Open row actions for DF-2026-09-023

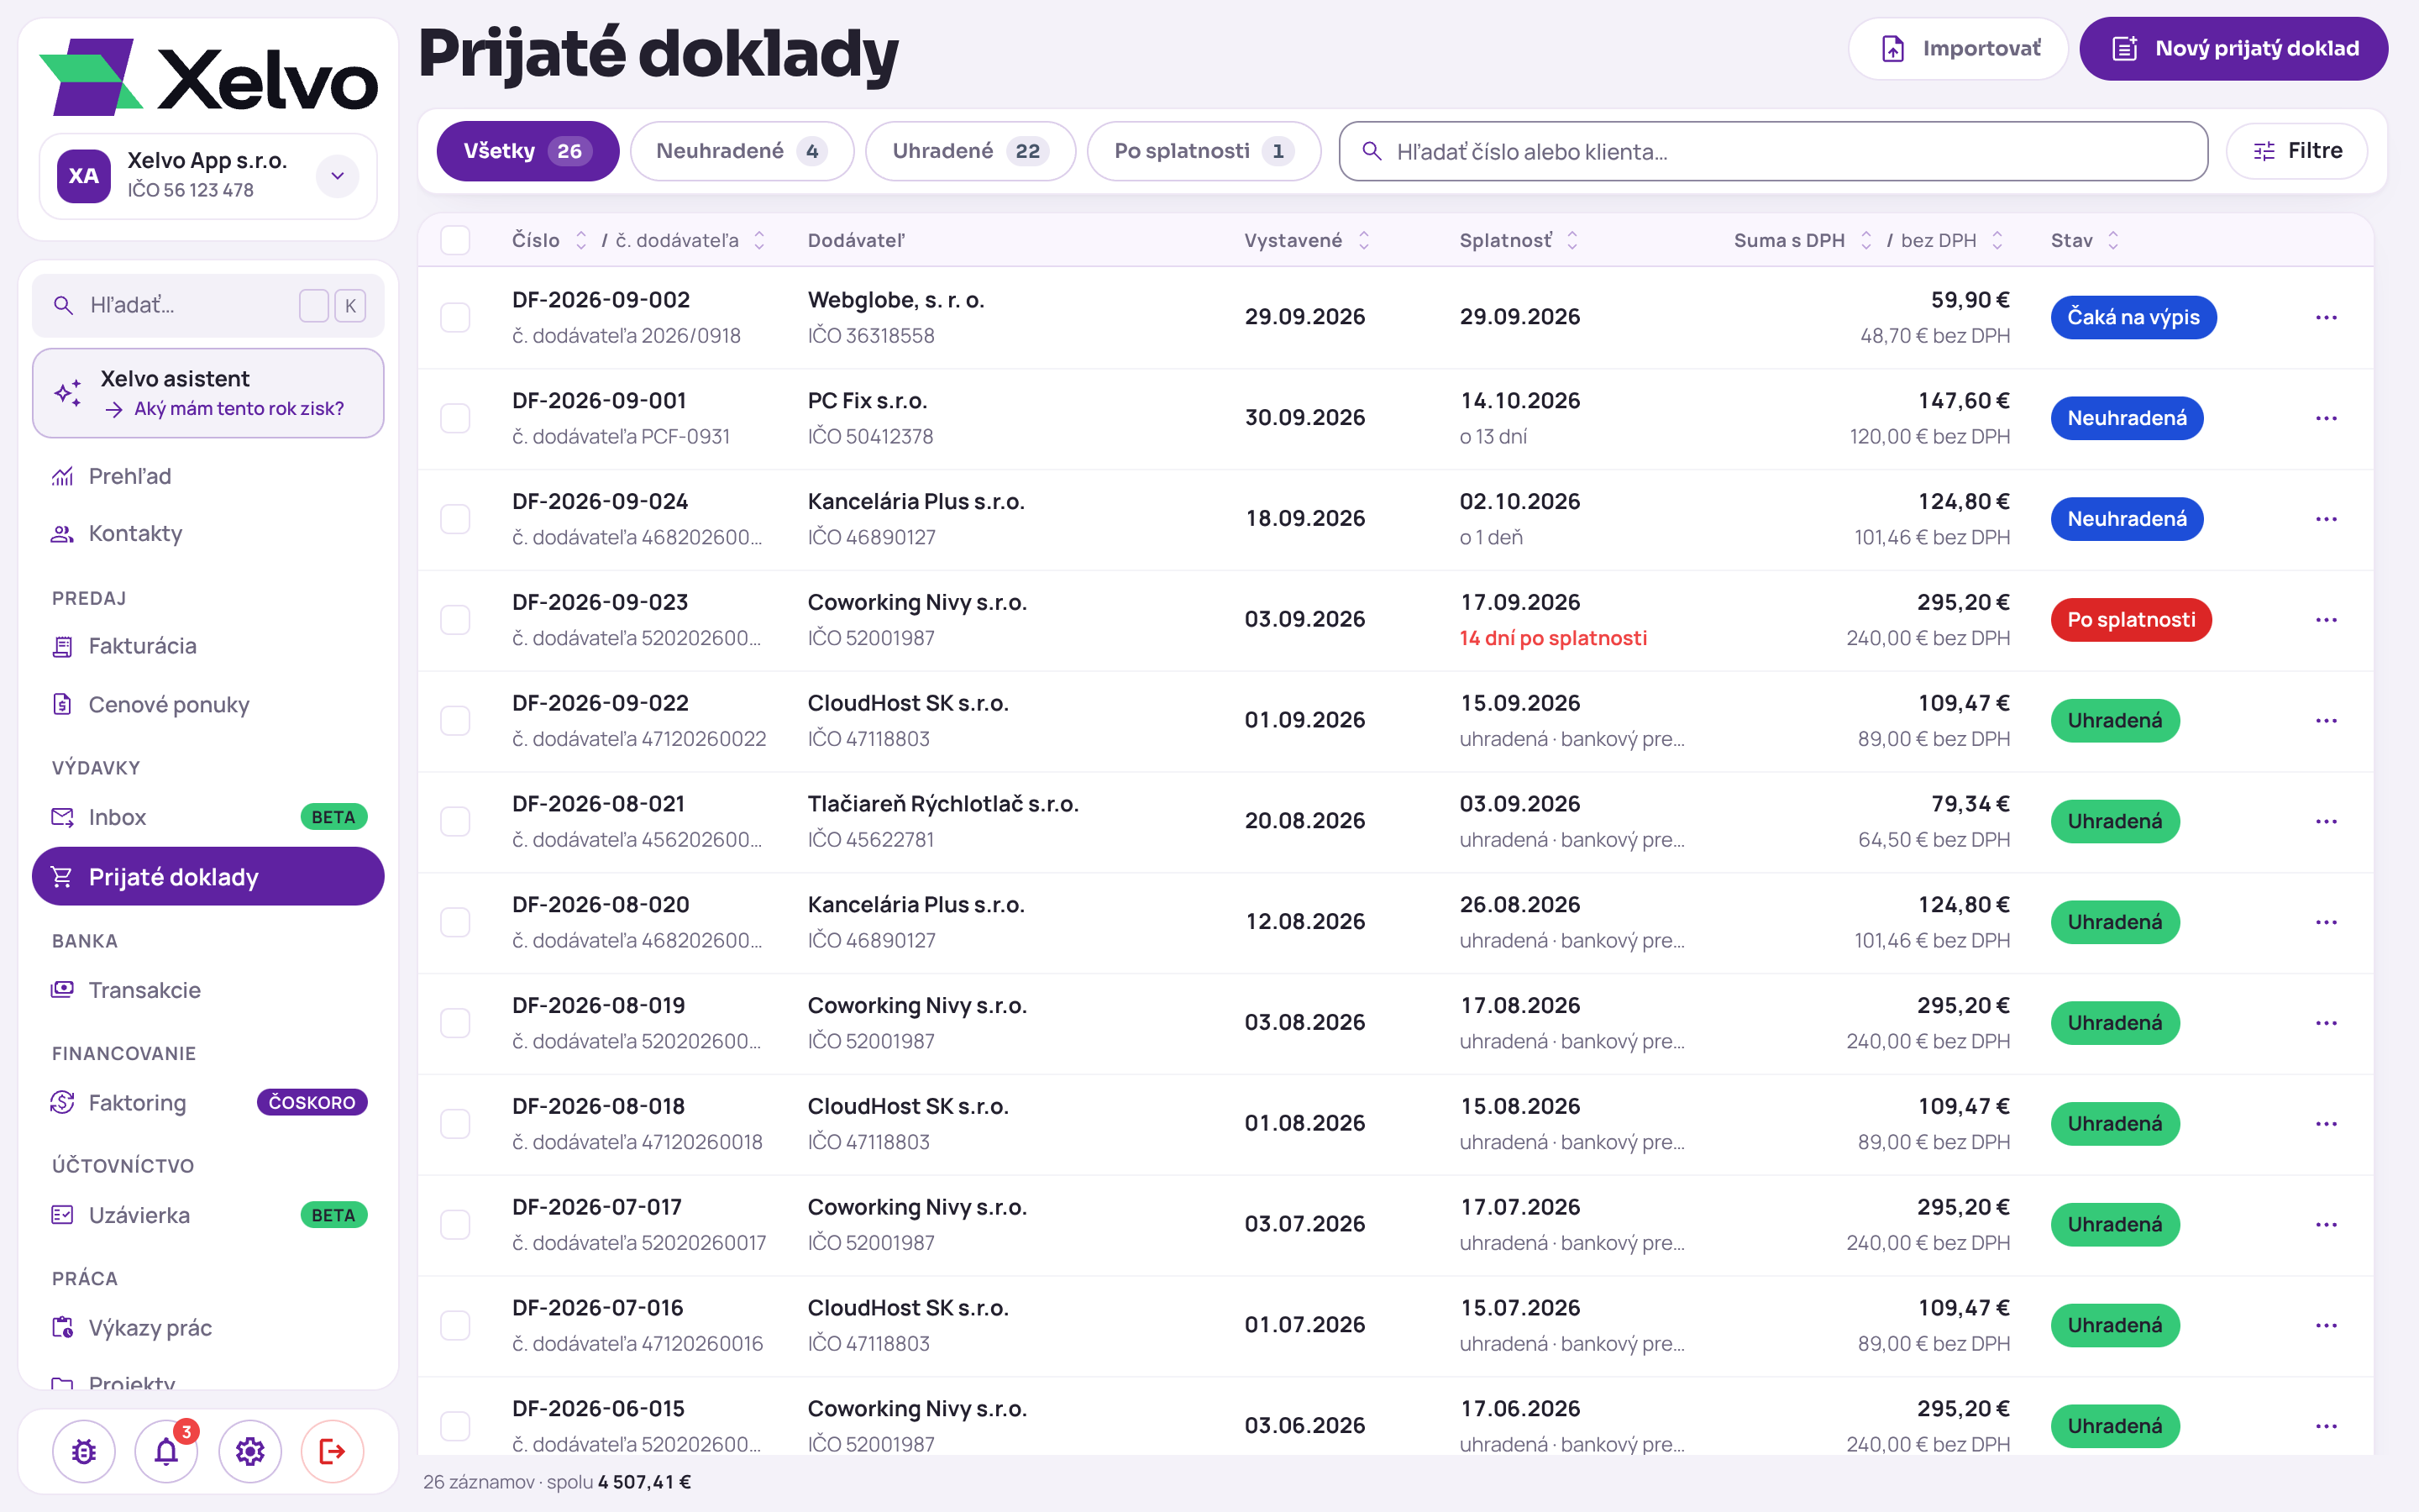click(x=2326, y=620)
